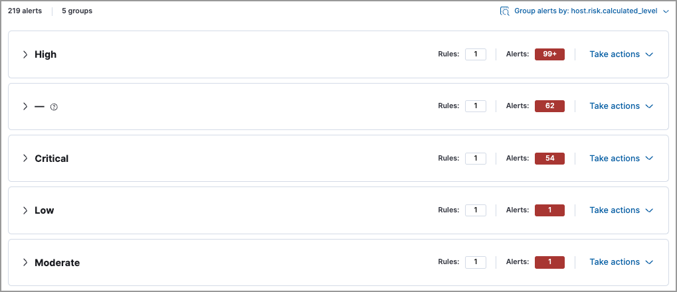Open Take actions for Moderate group
Viewport: 677px width, 292px height.
point(621,262)
